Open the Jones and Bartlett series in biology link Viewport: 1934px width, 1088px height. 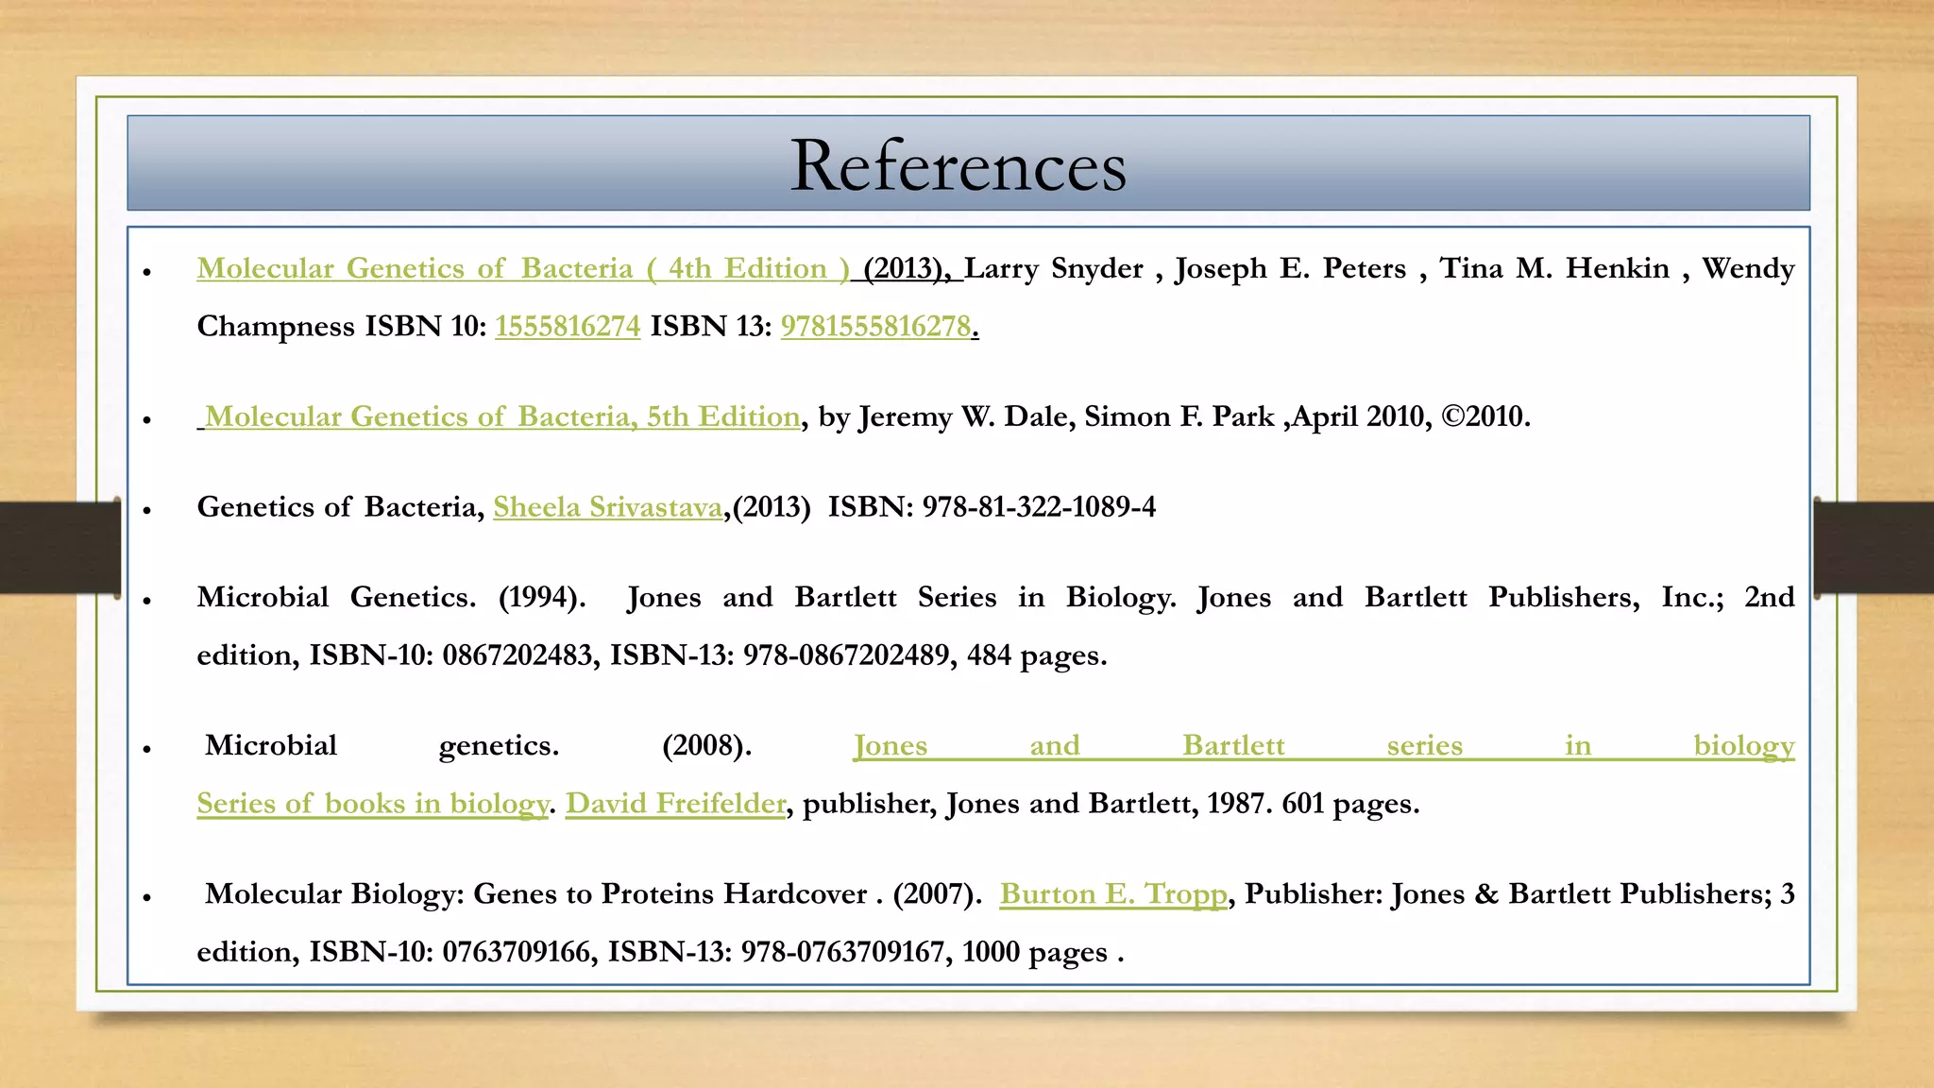click(1324, 745)
